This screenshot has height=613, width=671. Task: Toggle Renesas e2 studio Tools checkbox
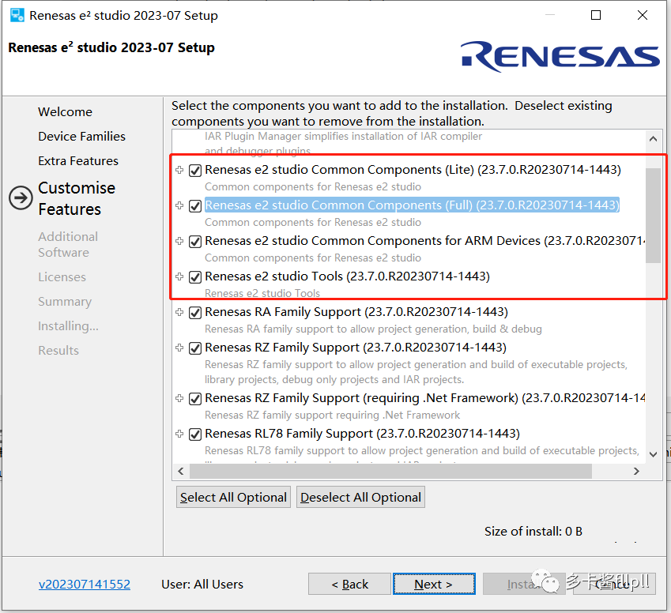pyautogui.click(x=195, y=276)
